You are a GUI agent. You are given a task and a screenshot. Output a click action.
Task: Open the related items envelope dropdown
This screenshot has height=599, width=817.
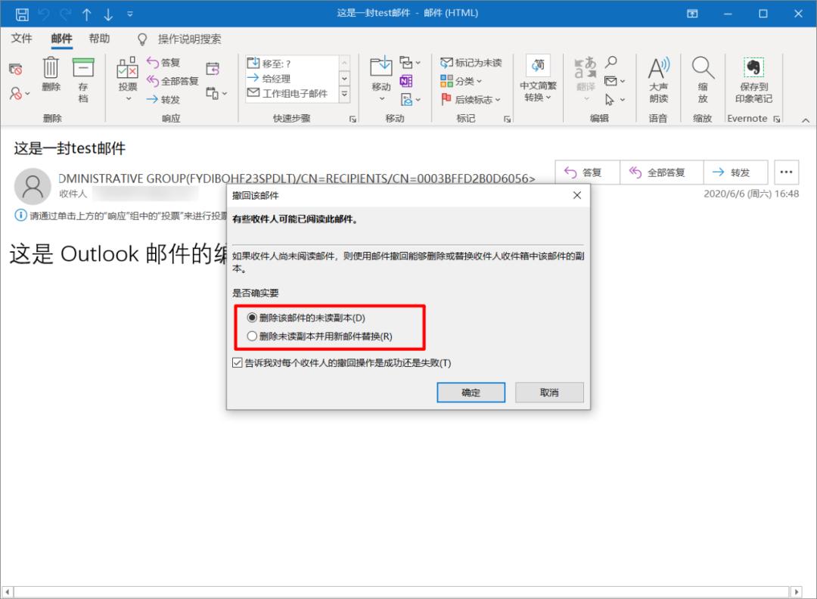[x=615, y=81]
